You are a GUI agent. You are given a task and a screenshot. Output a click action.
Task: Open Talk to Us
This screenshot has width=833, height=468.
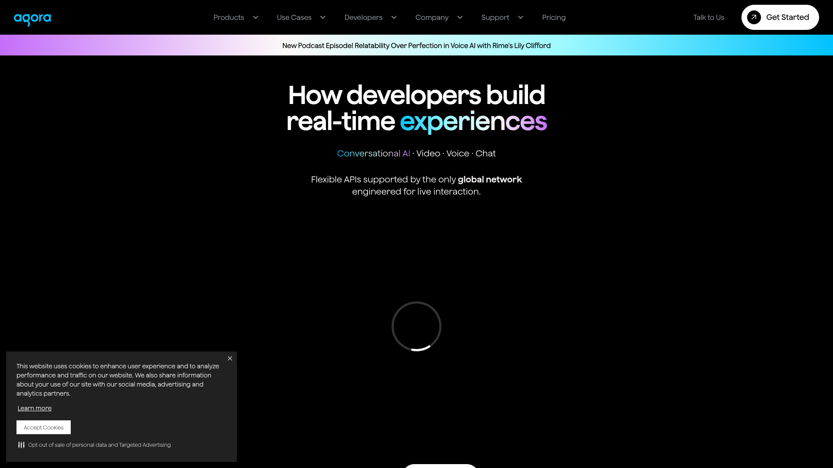[708, 17]
